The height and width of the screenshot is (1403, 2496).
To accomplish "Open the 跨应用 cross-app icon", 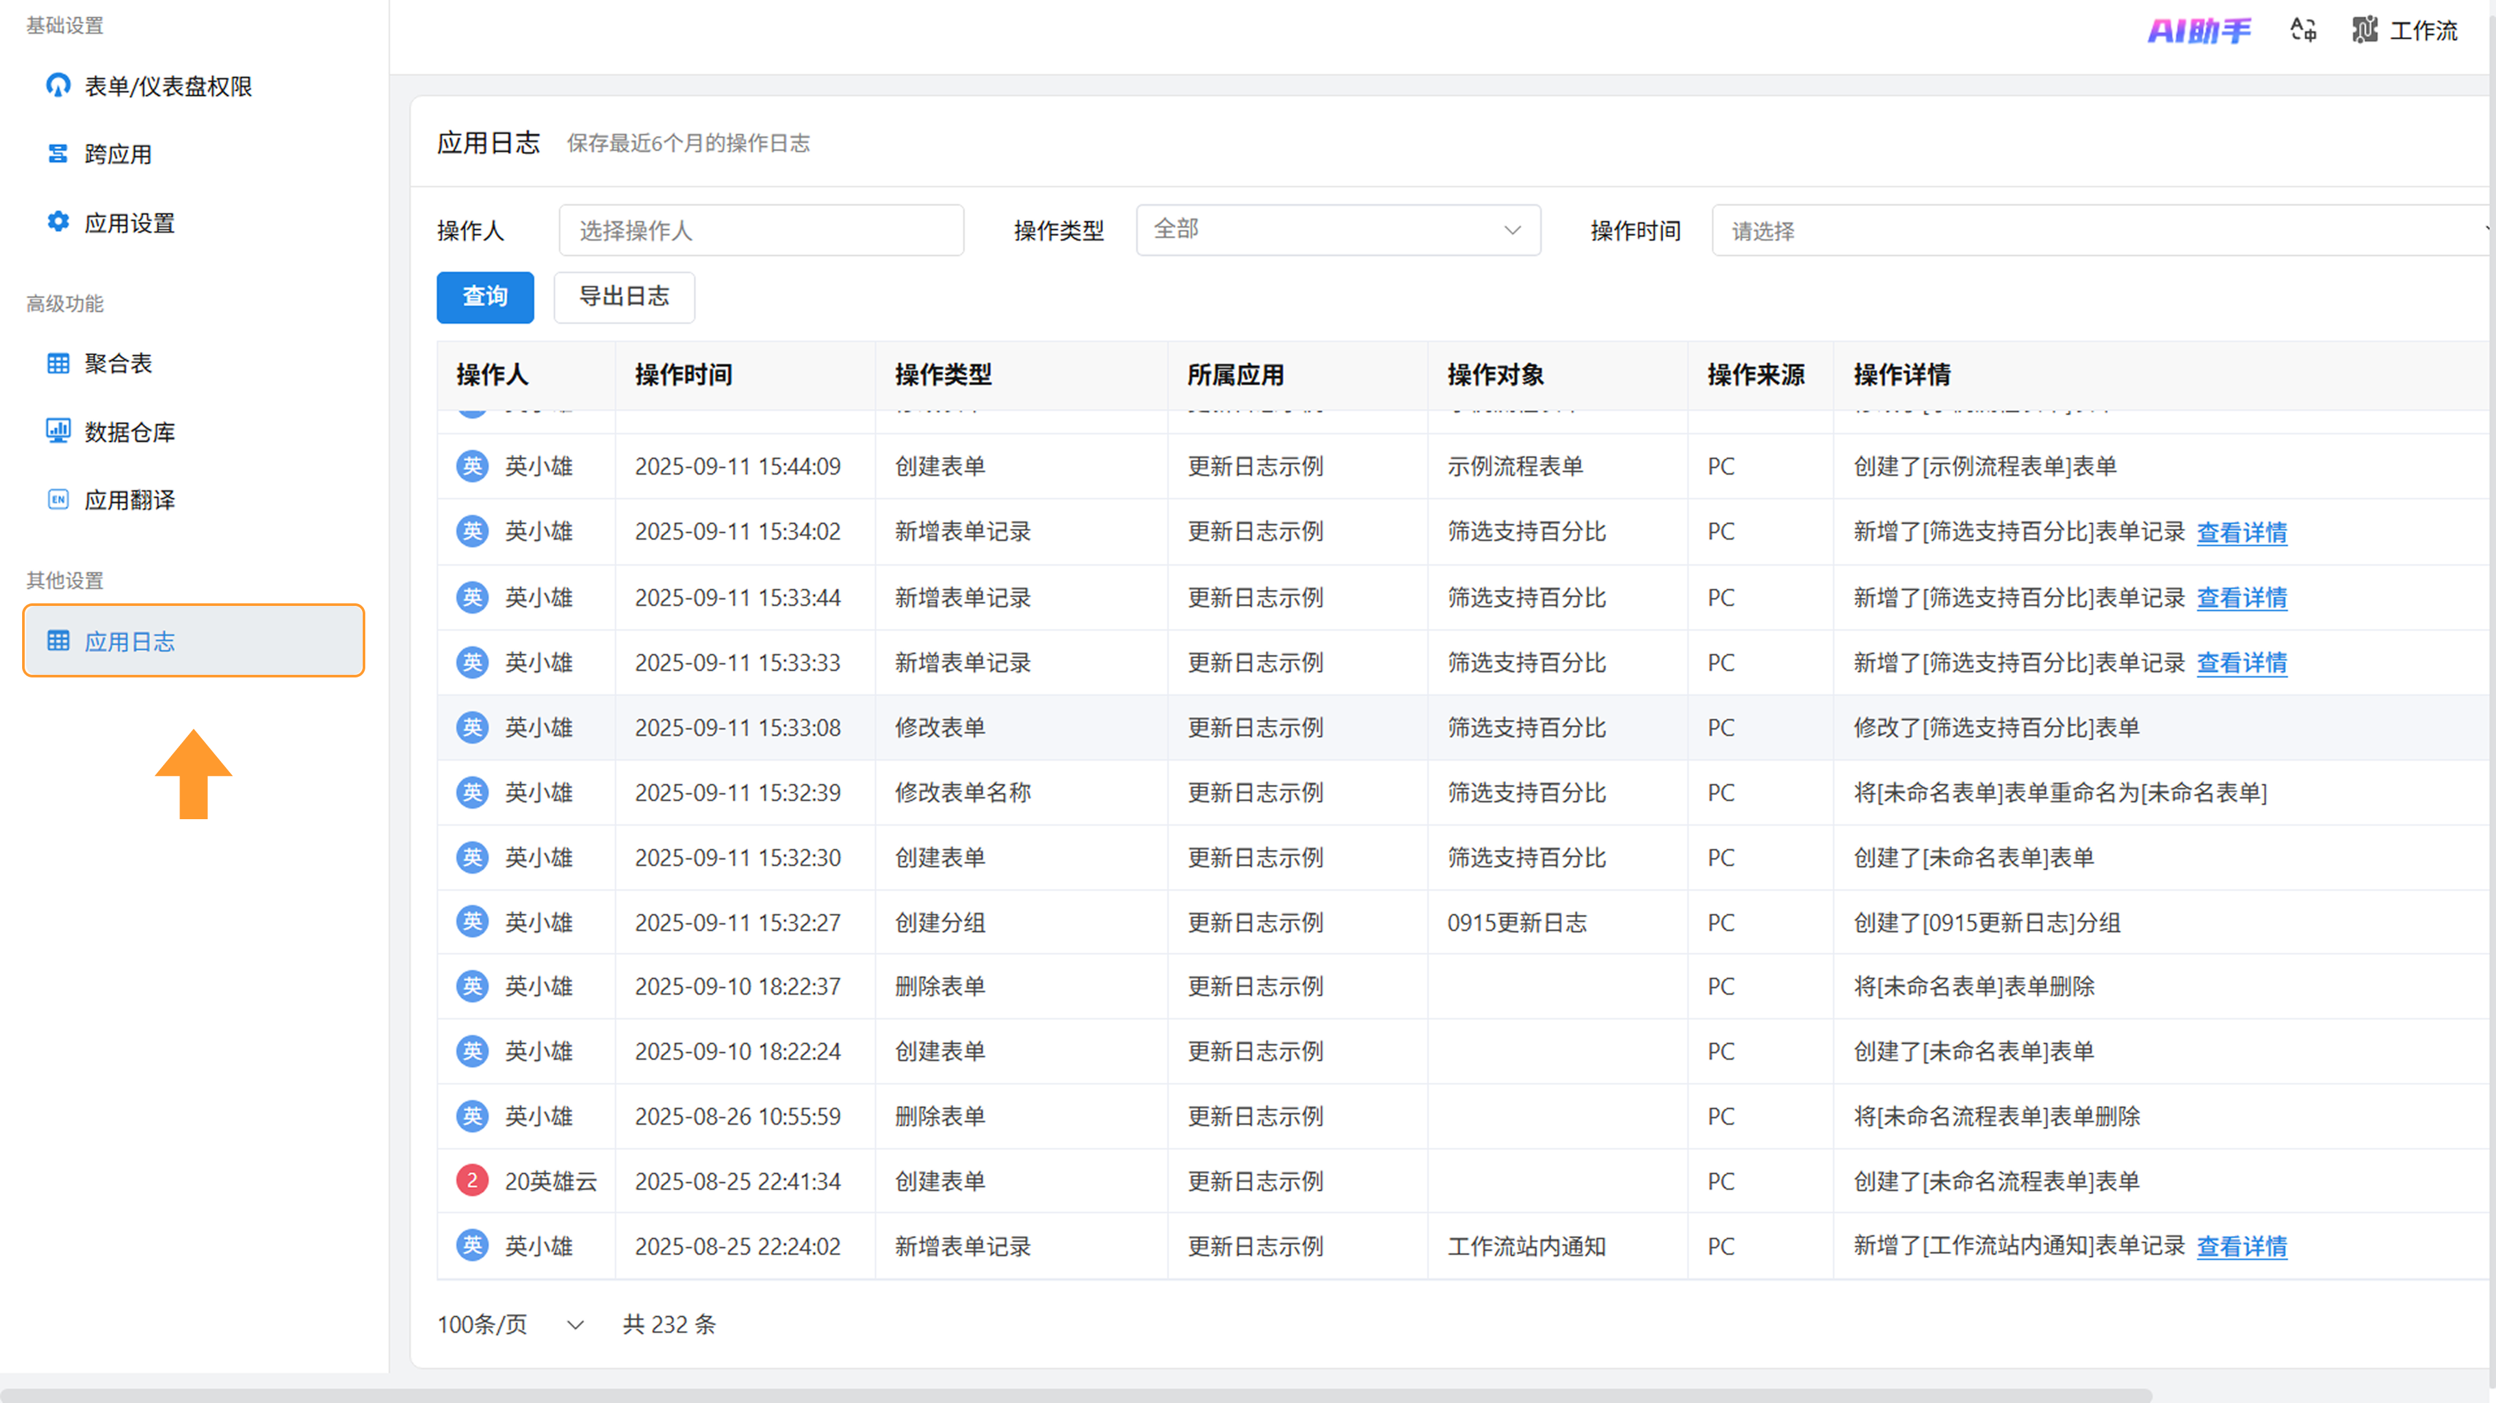I will coord(58,154).
